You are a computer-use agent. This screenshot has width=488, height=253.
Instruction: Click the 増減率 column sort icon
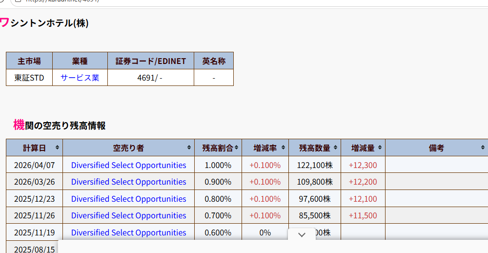click(x=283, y=148)
